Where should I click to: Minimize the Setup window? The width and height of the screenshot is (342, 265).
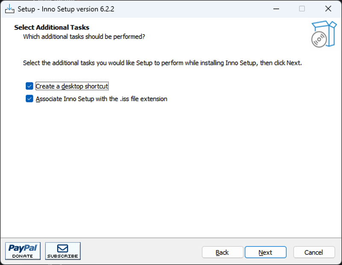click(x=276, y=9)
